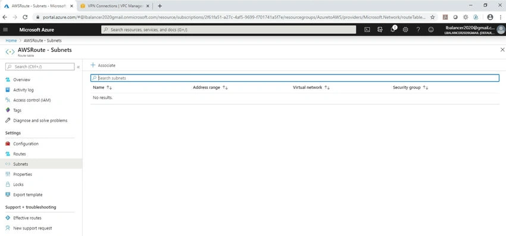Focus the Search subnets field
Screen dimensions: 506x236
click(295, 78)
